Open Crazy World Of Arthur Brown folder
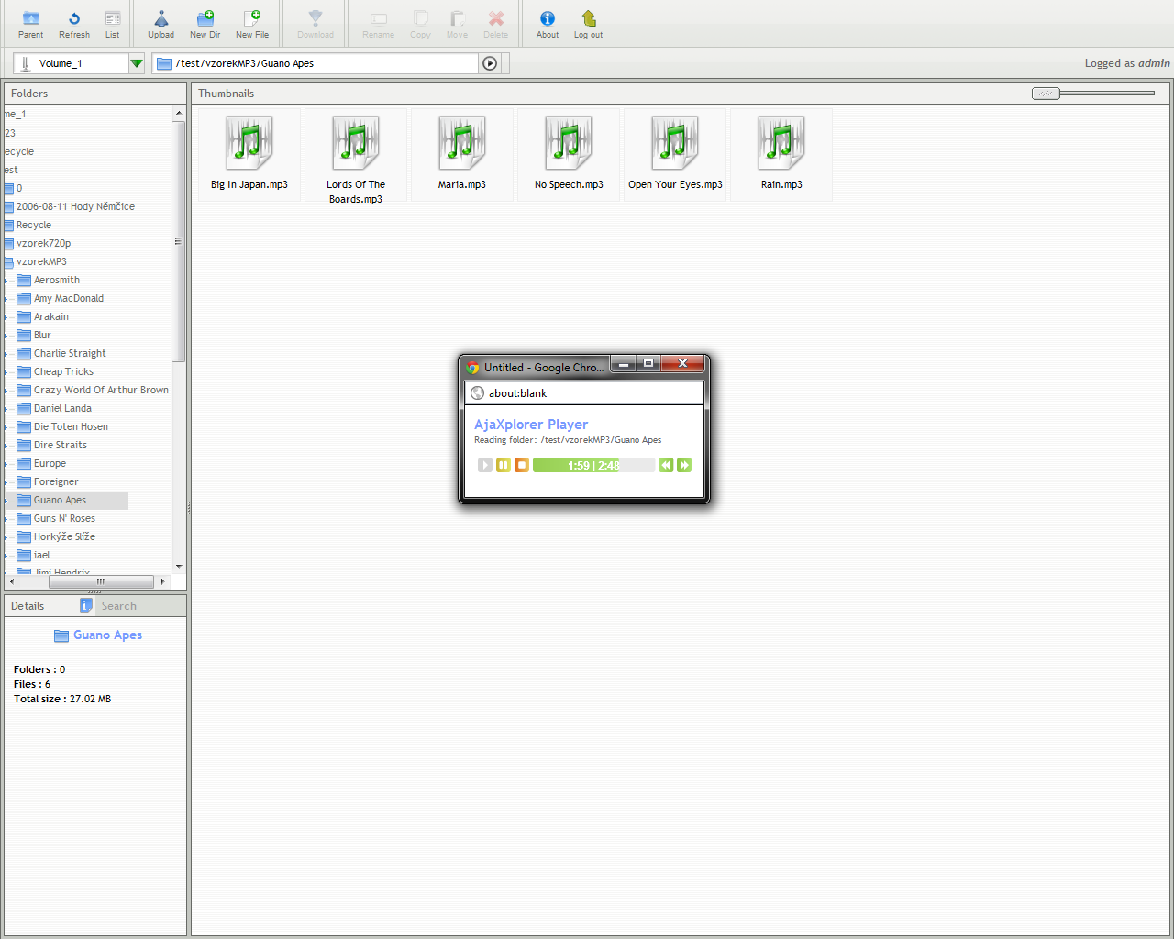The height and width of the screenshot is (939, 1174). click(x=101, y=390)
